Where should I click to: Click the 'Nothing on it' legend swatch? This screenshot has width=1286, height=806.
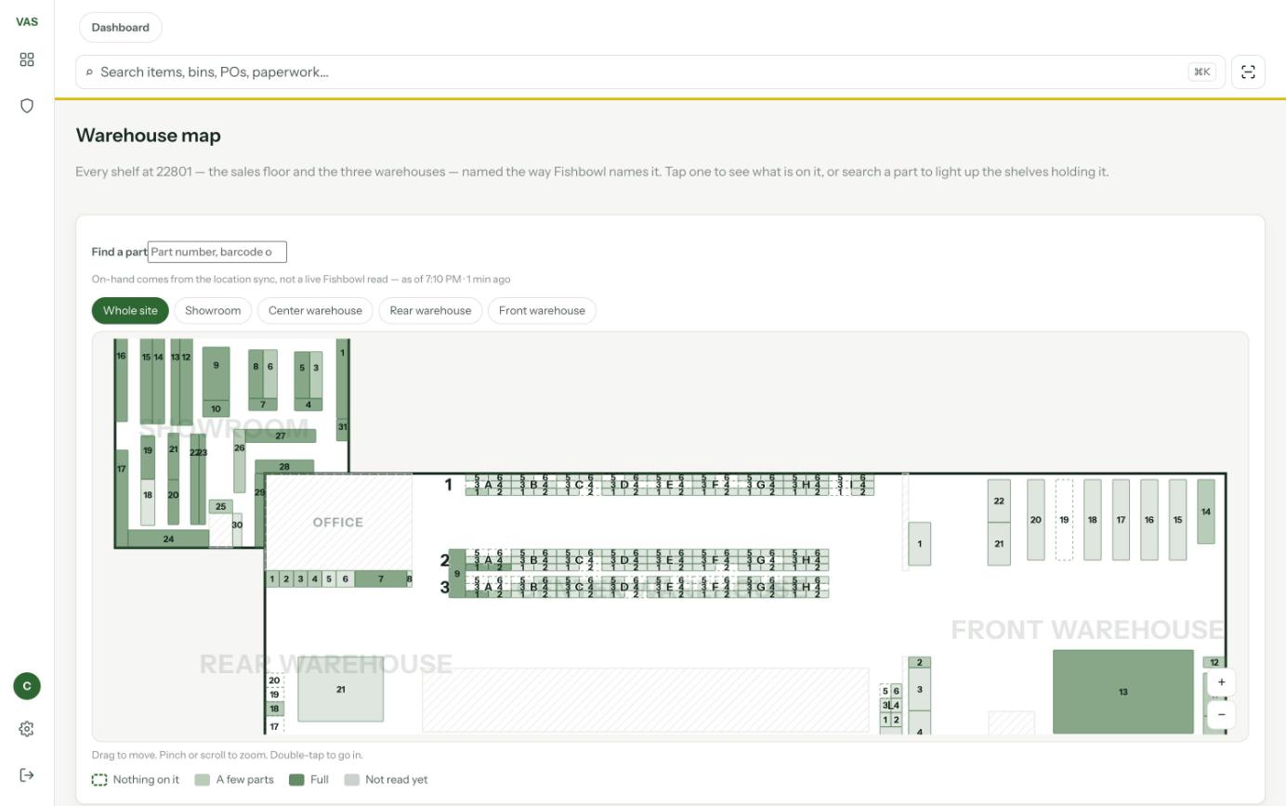pos(99,780)
